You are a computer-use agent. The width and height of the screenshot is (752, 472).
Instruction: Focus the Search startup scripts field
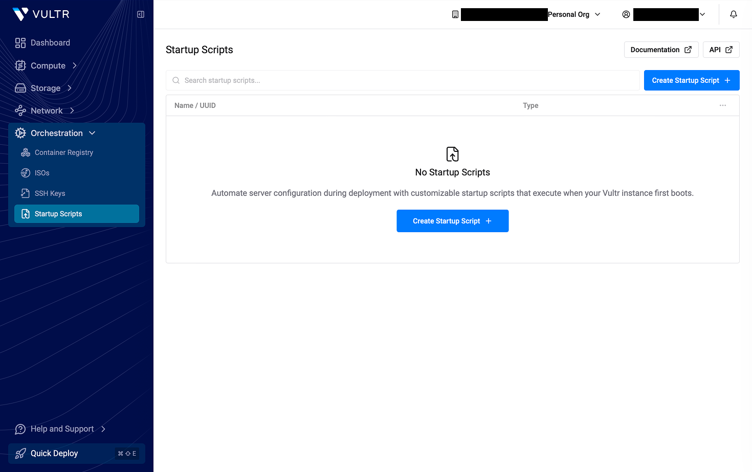(403, 80)
